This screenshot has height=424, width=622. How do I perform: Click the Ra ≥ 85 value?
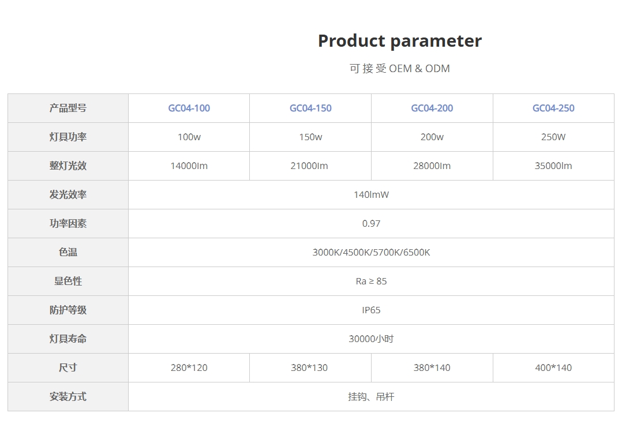(x=371, y=281)
